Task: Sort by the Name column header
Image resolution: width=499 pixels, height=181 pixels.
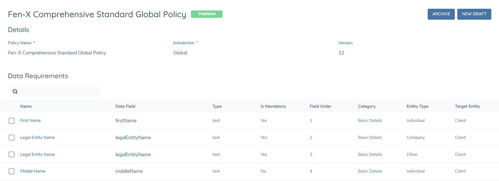Action: click(x=26, y=106)
